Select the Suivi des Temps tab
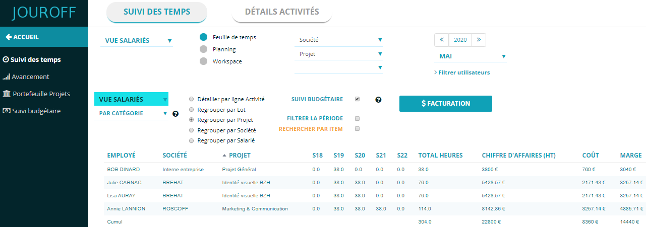 tap(157, 12)
